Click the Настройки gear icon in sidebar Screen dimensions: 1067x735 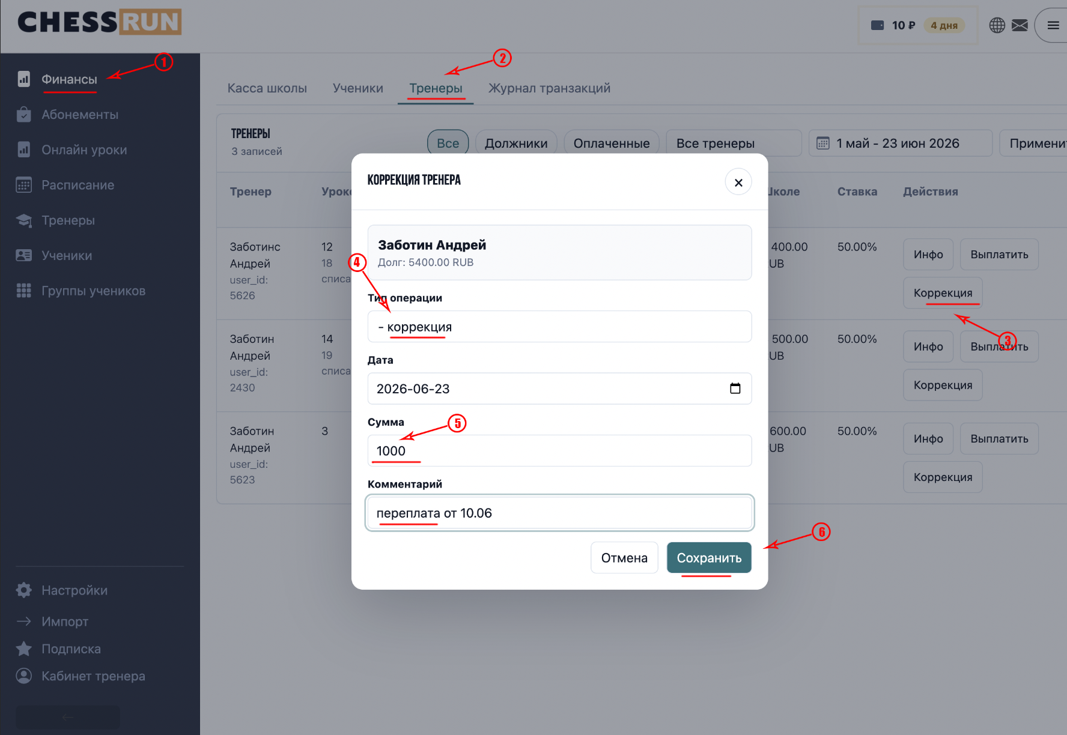pos(24,590)
